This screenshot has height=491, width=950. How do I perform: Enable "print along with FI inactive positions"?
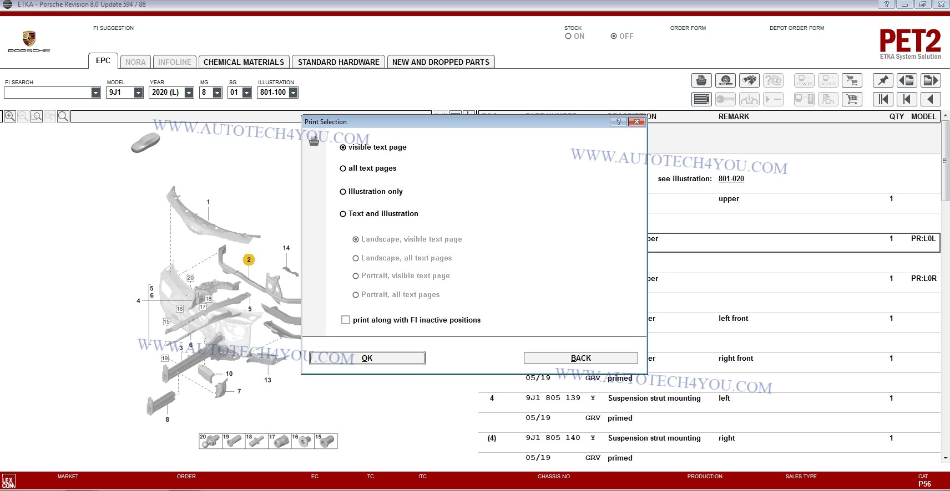coord(346,320)
